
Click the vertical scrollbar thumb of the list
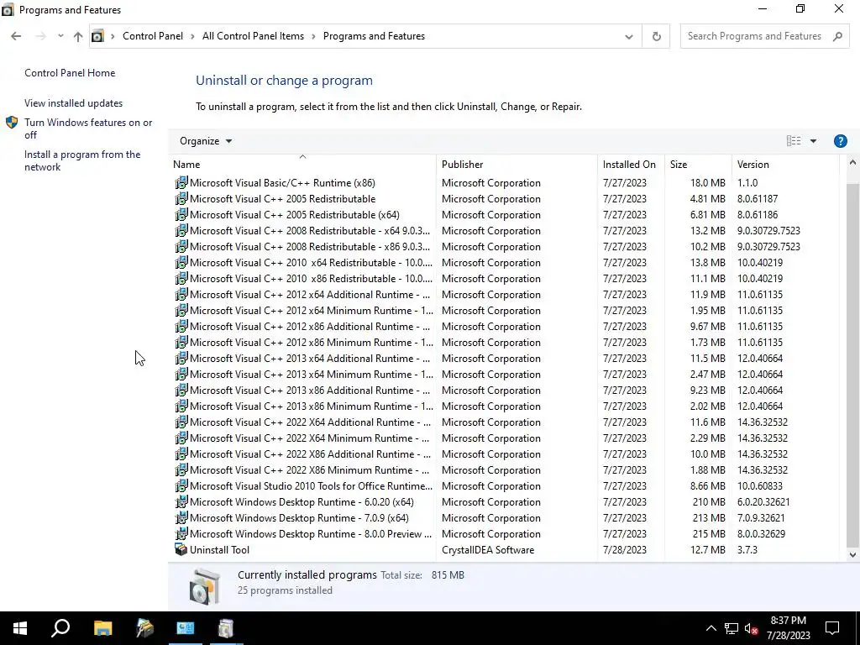[852, 364]
